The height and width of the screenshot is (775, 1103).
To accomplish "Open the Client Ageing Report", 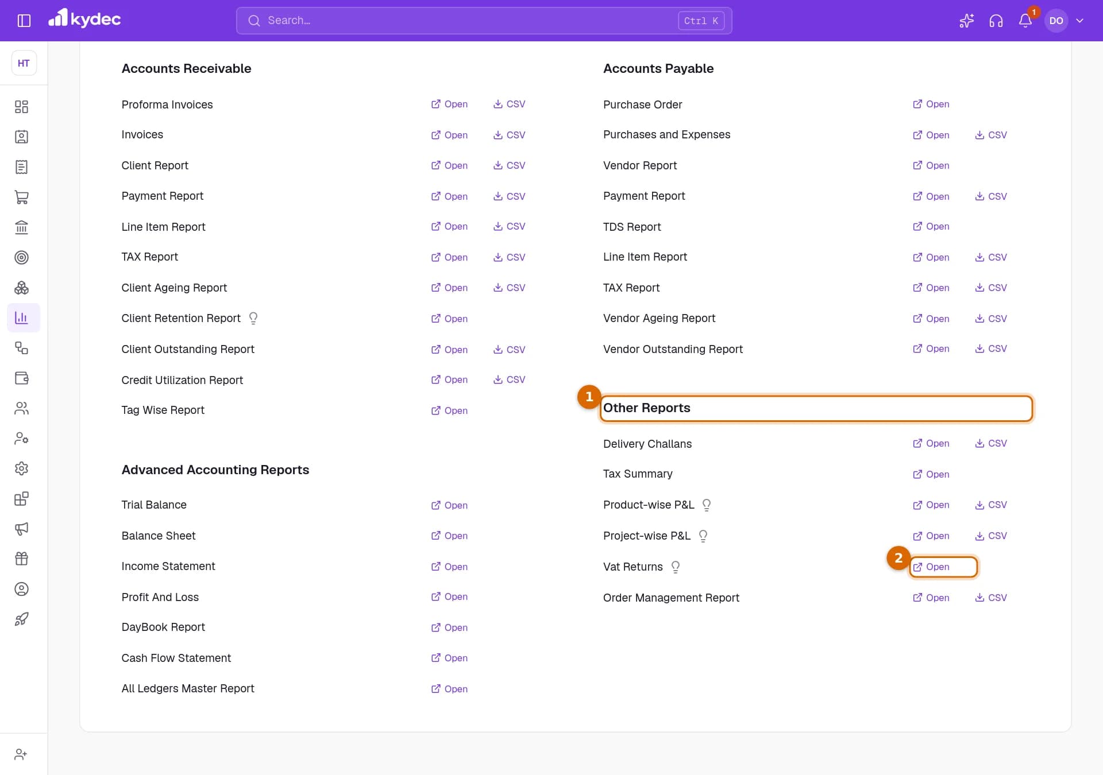I will 449,288.
